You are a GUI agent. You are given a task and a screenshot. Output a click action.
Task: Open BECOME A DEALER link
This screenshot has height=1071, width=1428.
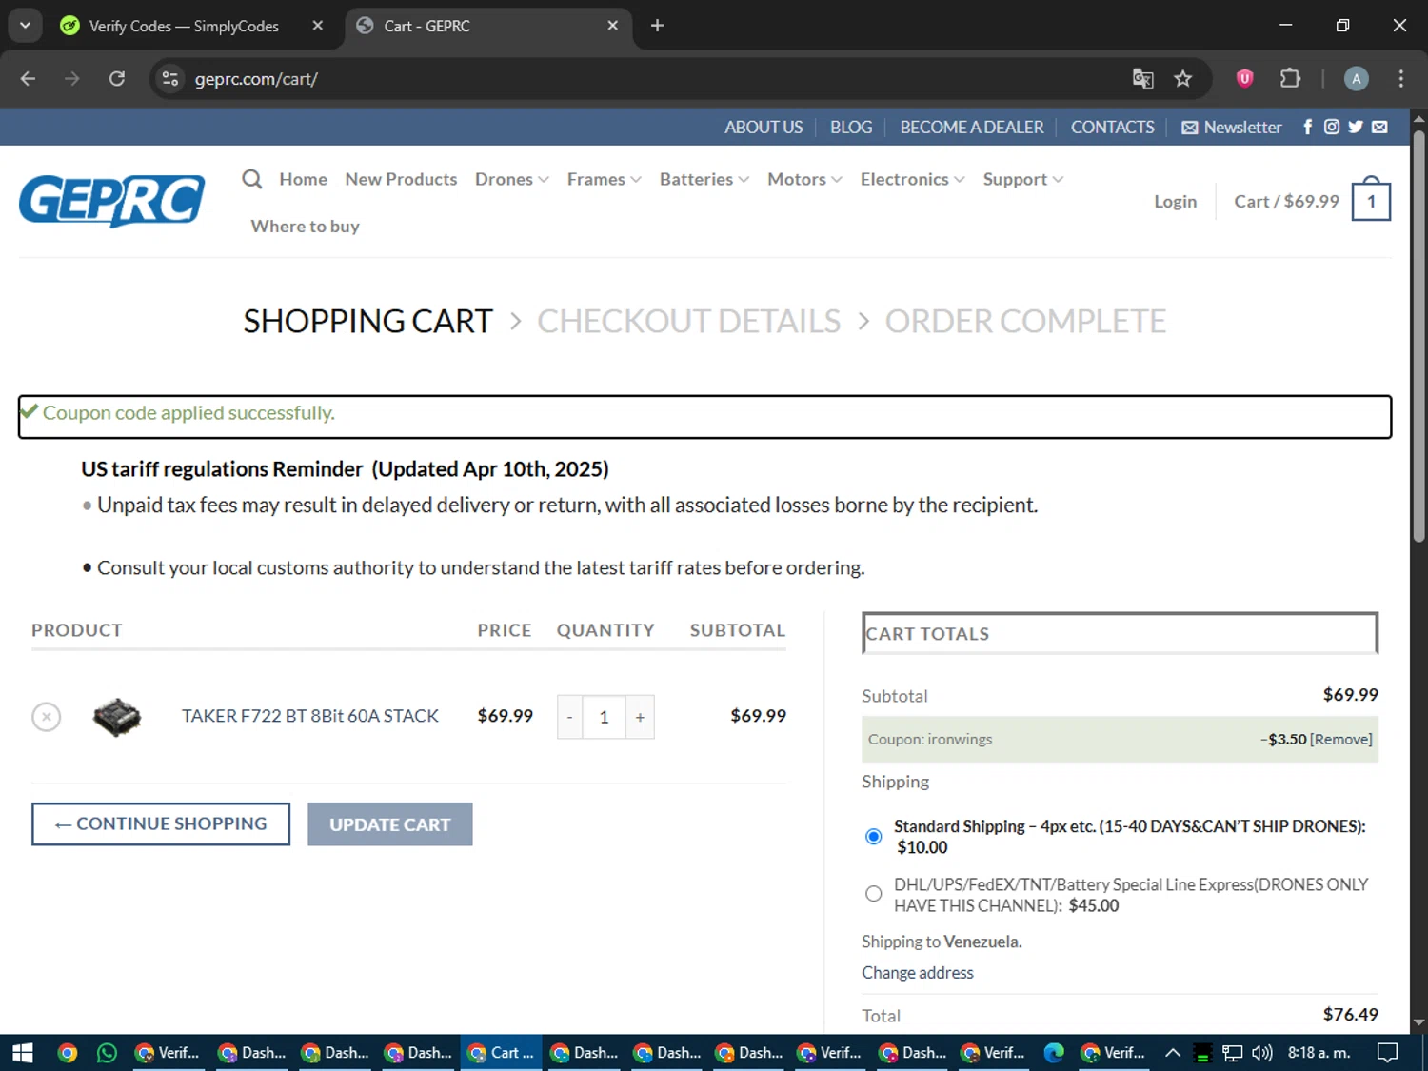coord(972,127)
